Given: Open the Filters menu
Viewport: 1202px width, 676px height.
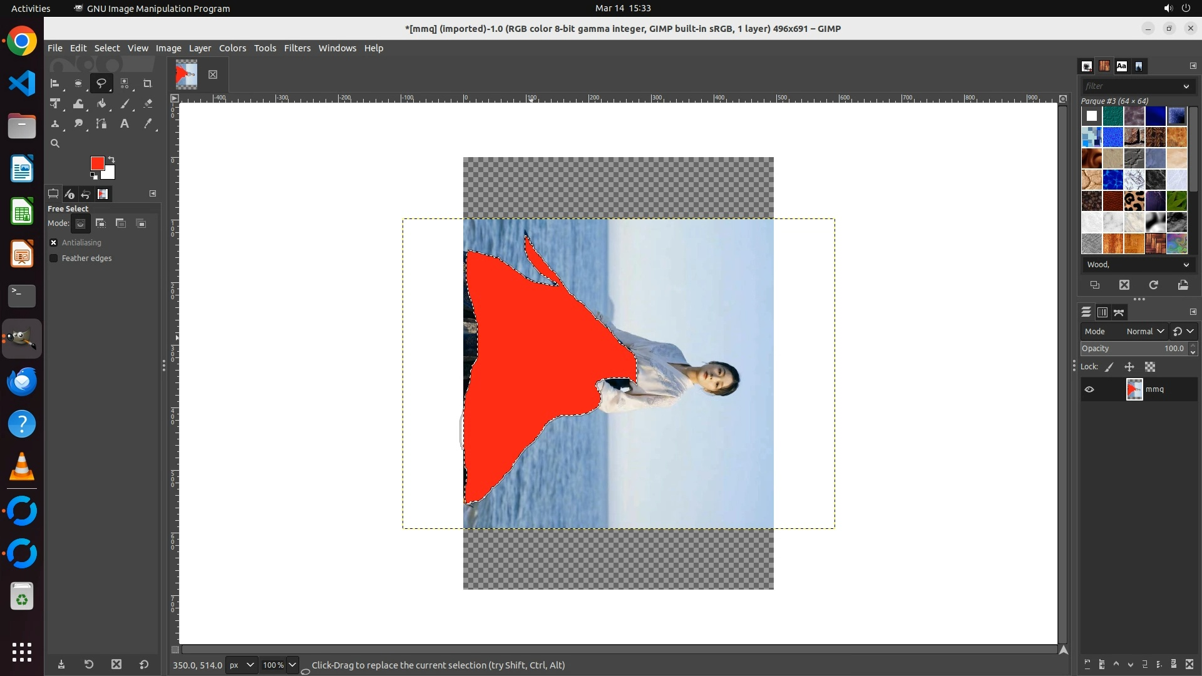Looking at the screenshot, I should 297,48.
